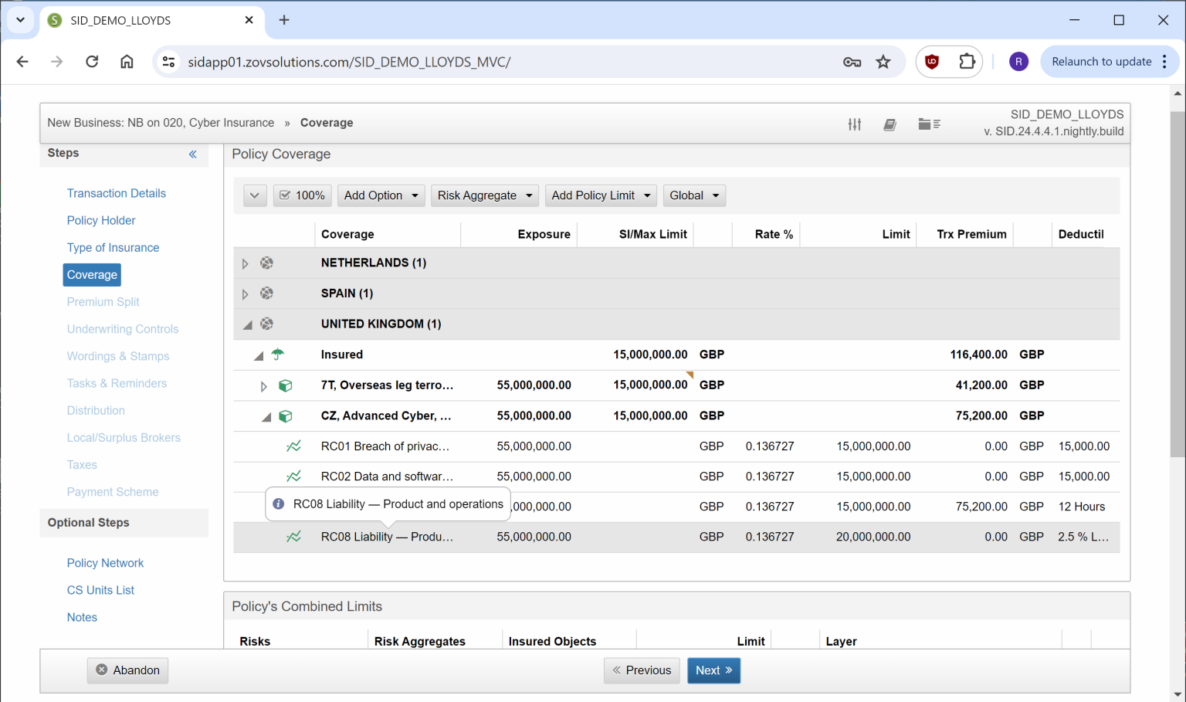Bookmark this page with the star icon
The height and width of the screenshot is (702, 1186).
tap(883, 62)
